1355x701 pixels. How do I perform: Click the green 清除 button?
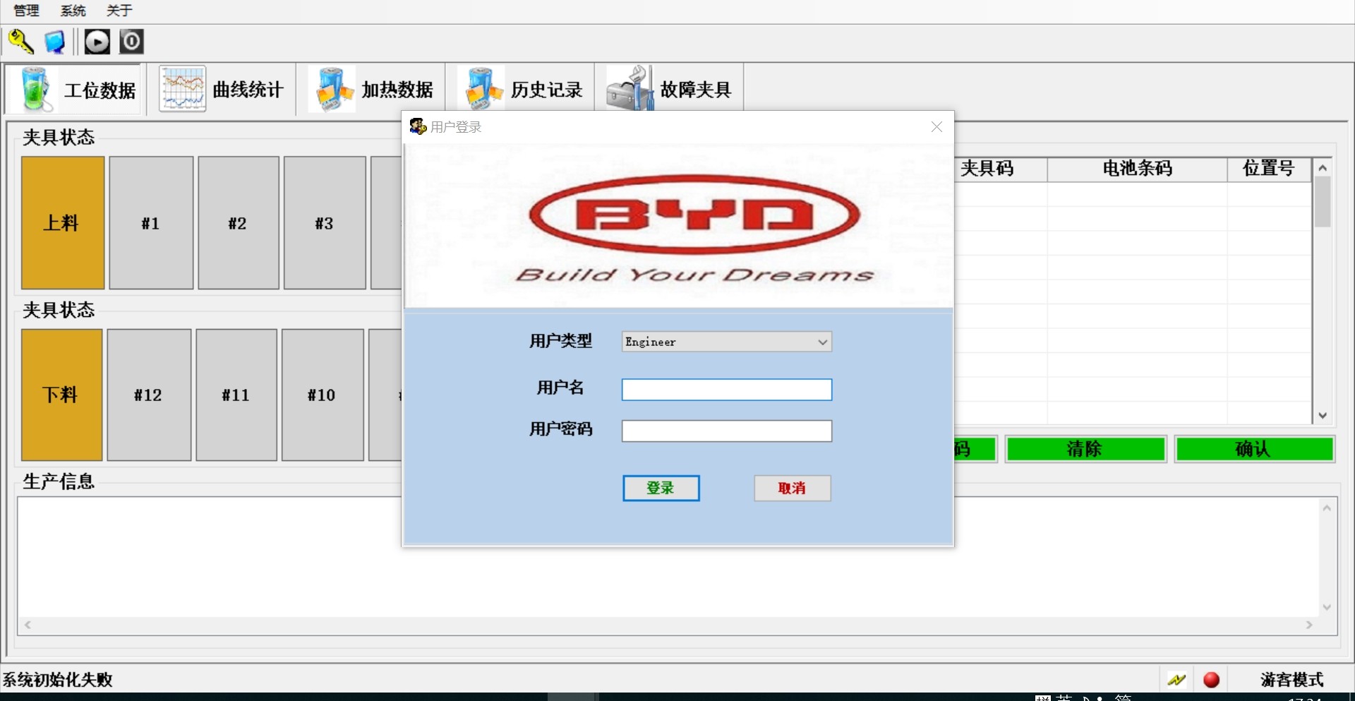point(1085,449)
